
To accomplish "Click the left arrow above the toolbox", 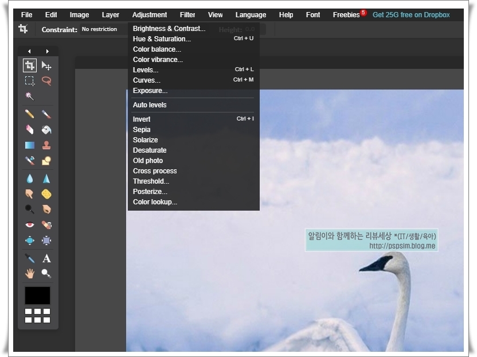I will 29,51.
